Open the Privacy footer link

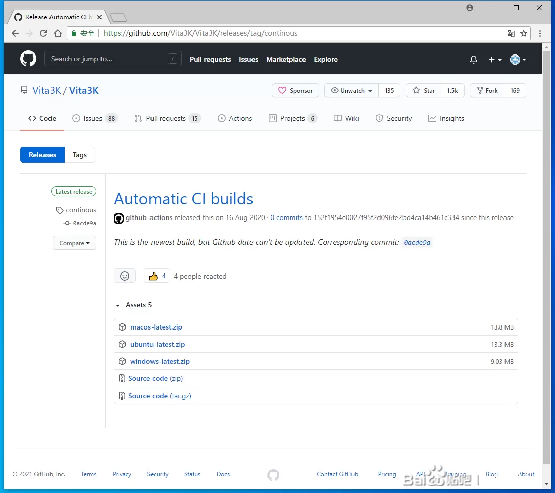122,474
